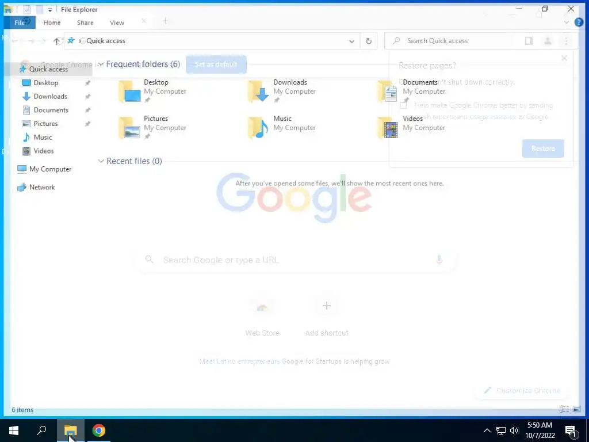Open the address bar history dropdown
Viewport: 589px width, 442px height.
351,41
